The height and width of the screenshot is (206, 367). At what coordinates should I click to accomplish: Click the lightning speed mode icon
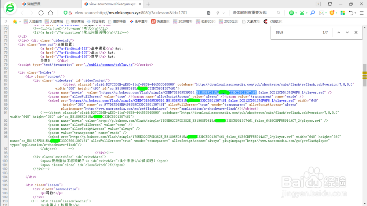point(218,13)
